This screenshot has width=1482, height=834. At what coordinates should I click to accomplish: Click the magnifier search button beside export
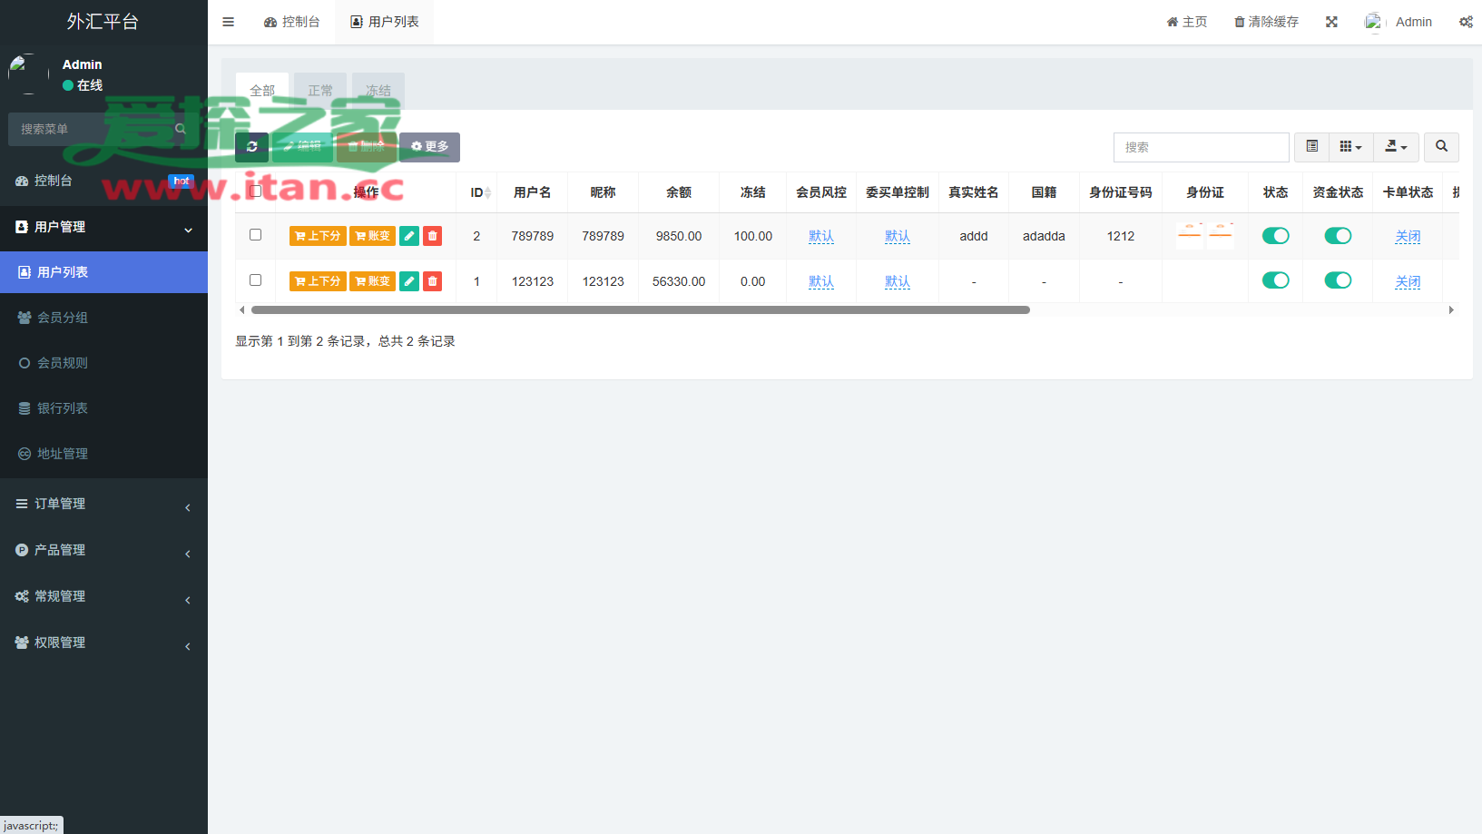(1441, 147)
